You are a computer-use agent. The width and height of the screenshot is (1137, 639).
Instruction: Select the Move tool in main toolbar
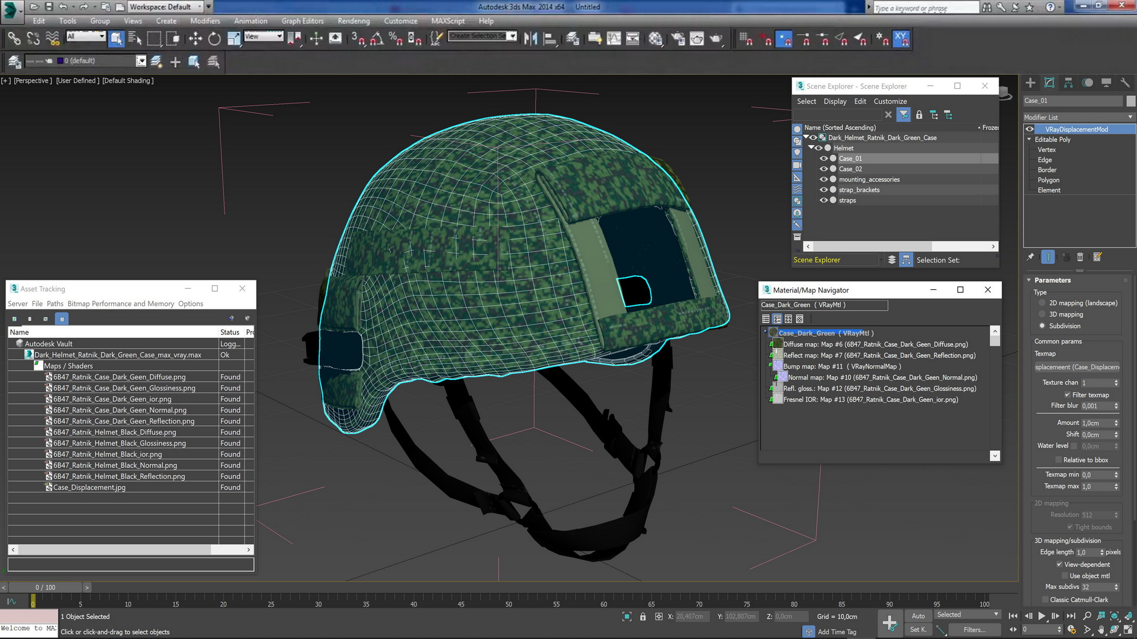coord(195,39)
